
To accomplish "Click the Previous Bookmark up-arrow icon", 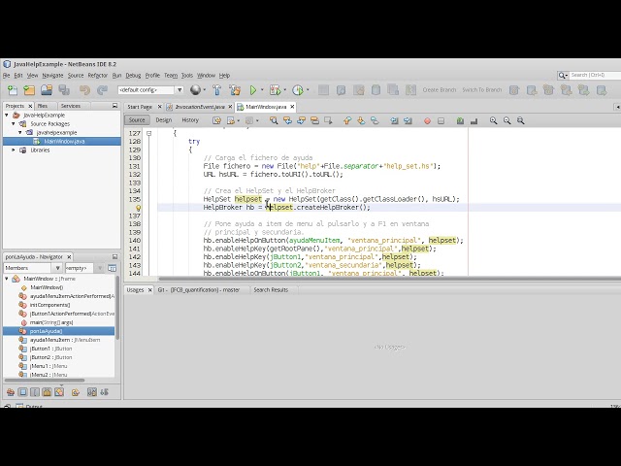I will (x=347, y=120).
